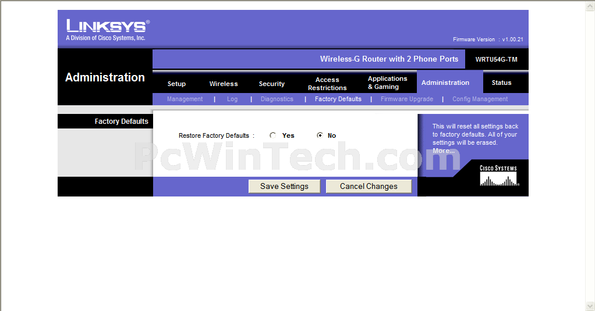595x311 pixels.
Task: Open the Config Management sub-tab
Action: 480,99
